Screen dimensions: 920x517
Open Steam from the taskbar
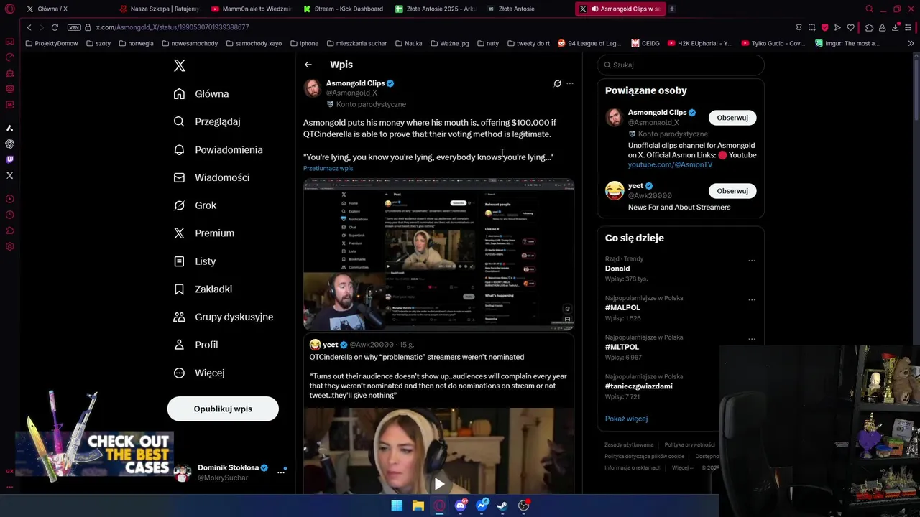pos(502,506)
